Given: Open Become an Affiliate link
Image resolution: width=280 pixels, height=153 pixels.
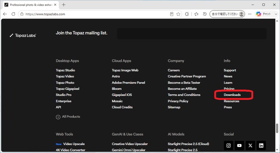Looking at the screenshot, I should coord(182,89).
